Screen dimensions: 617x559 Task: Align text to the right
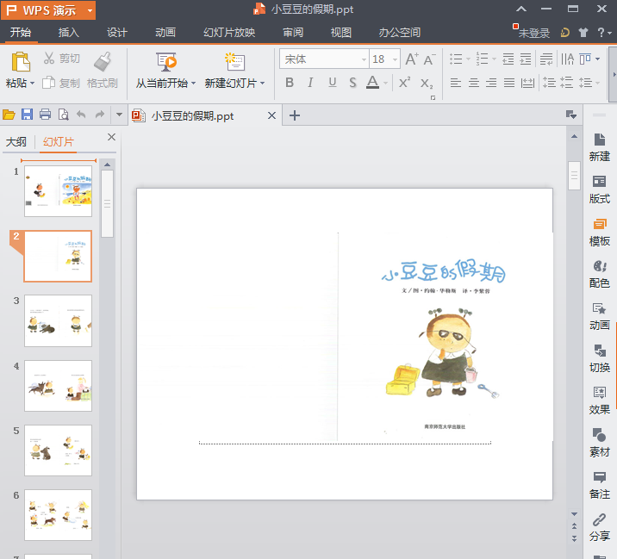491,83
